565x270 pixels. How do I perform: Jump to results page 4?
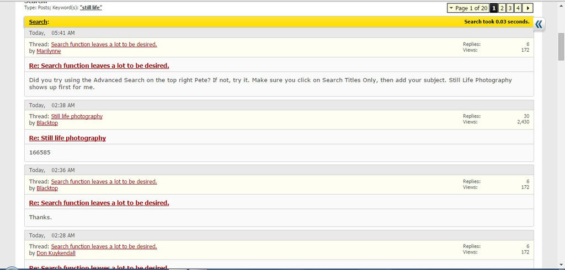[518, 8]
